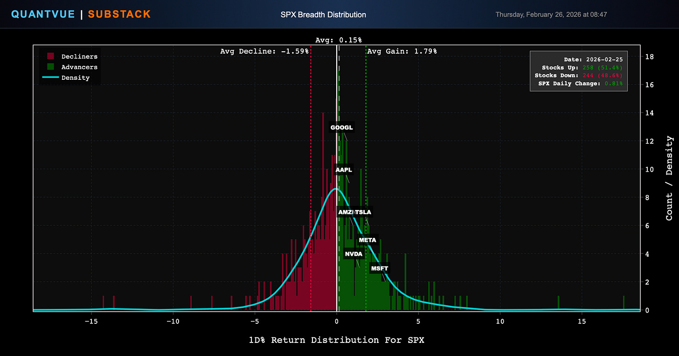The height and width of the screenshot is (356, 679).
Task: Click the Stocks Down 244 value
Action: 603,76
